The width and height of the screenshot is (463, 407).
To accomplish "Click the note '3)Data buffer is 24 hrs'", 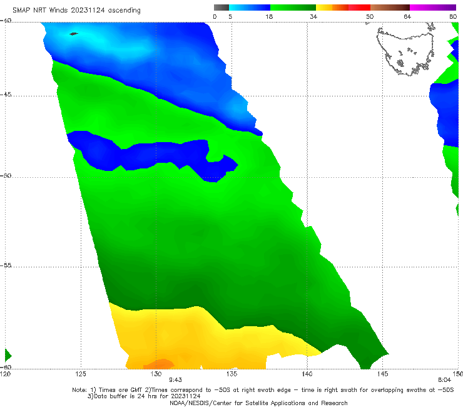I will (x=144, y=396).
